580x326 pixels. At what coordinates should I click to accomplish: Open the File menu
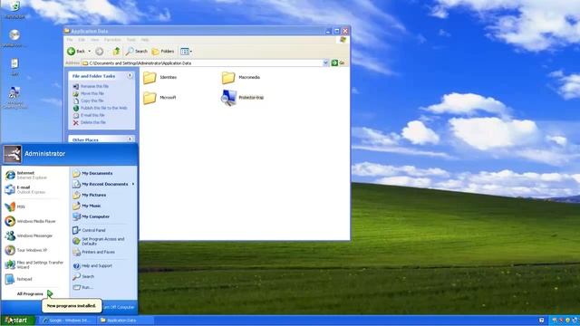coord(70,40)
